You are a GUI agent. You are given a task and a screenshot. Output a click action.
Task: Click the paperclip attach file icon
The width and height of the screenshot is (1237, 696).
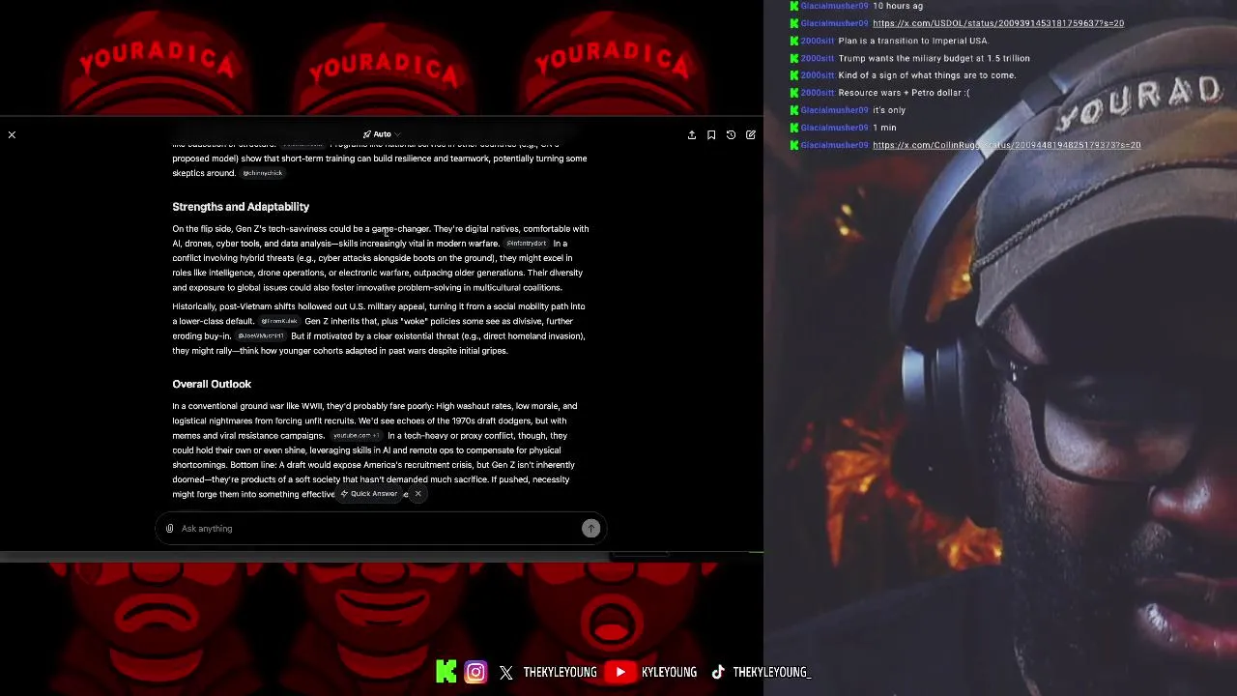[x=170, y=529]
